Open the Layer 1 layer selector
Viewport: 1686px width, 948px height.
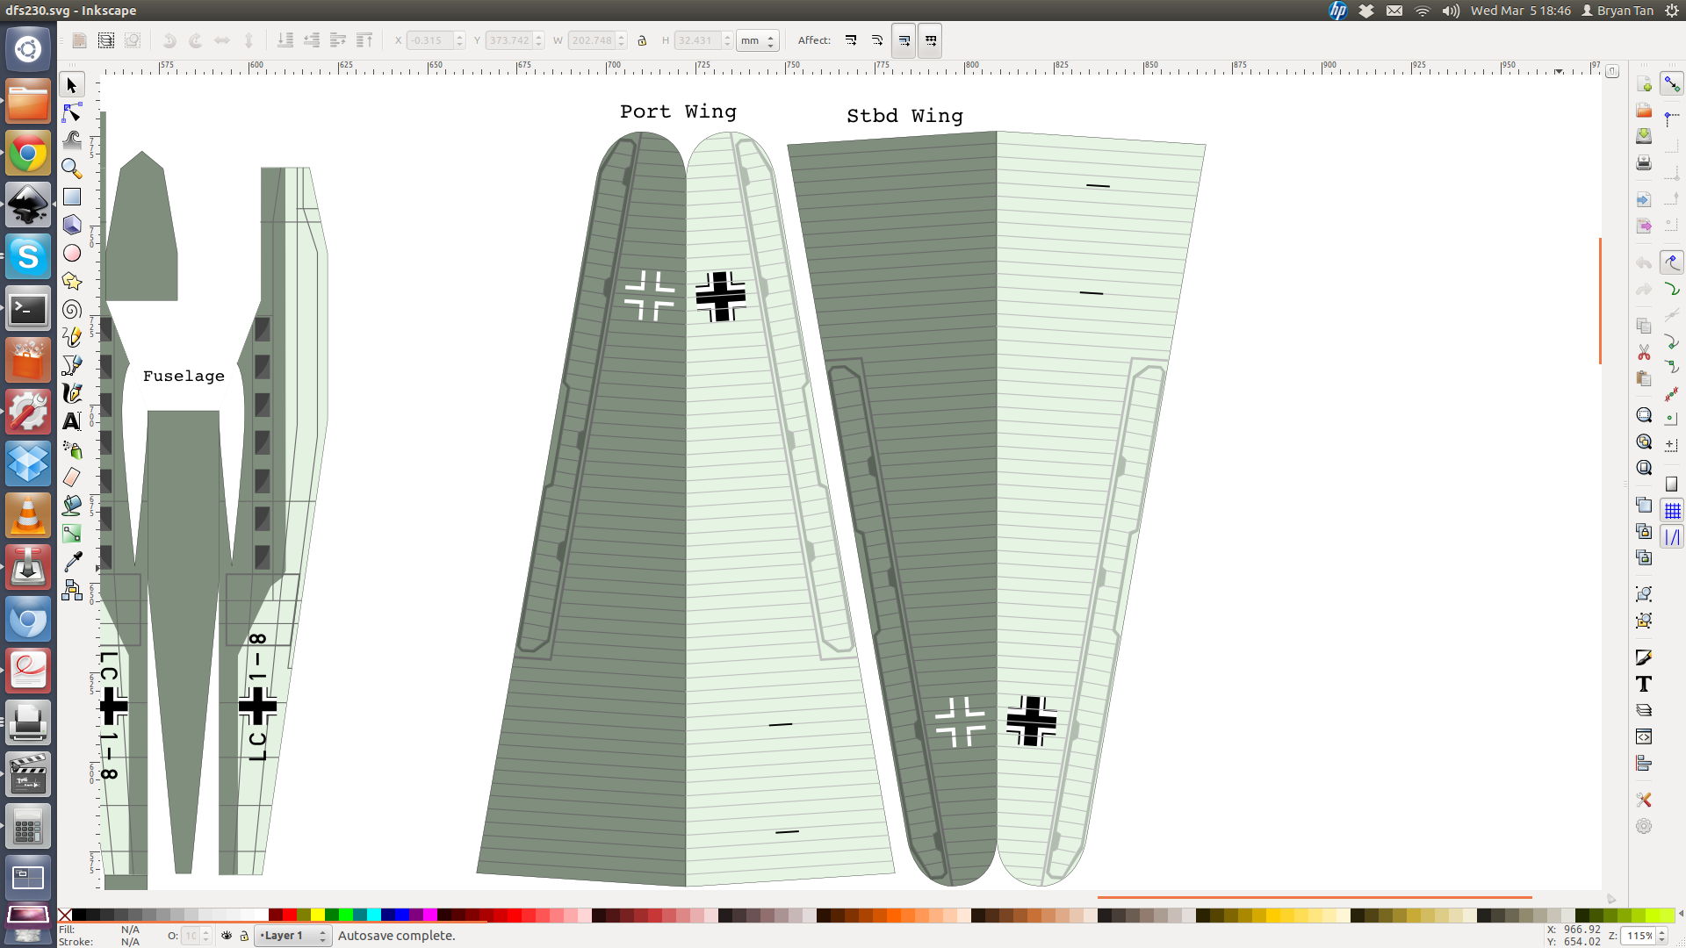click(x=292, y=936)
